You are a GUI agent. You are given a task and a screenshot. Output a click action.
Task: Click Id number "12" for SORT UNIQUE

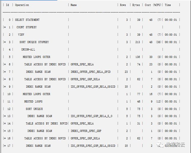tap(9, 109)
